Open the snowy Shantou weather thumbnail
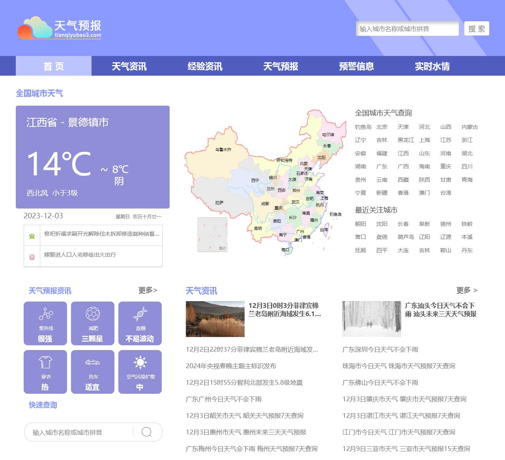Viewport: 505px width, 460px height. coord(372,319)
